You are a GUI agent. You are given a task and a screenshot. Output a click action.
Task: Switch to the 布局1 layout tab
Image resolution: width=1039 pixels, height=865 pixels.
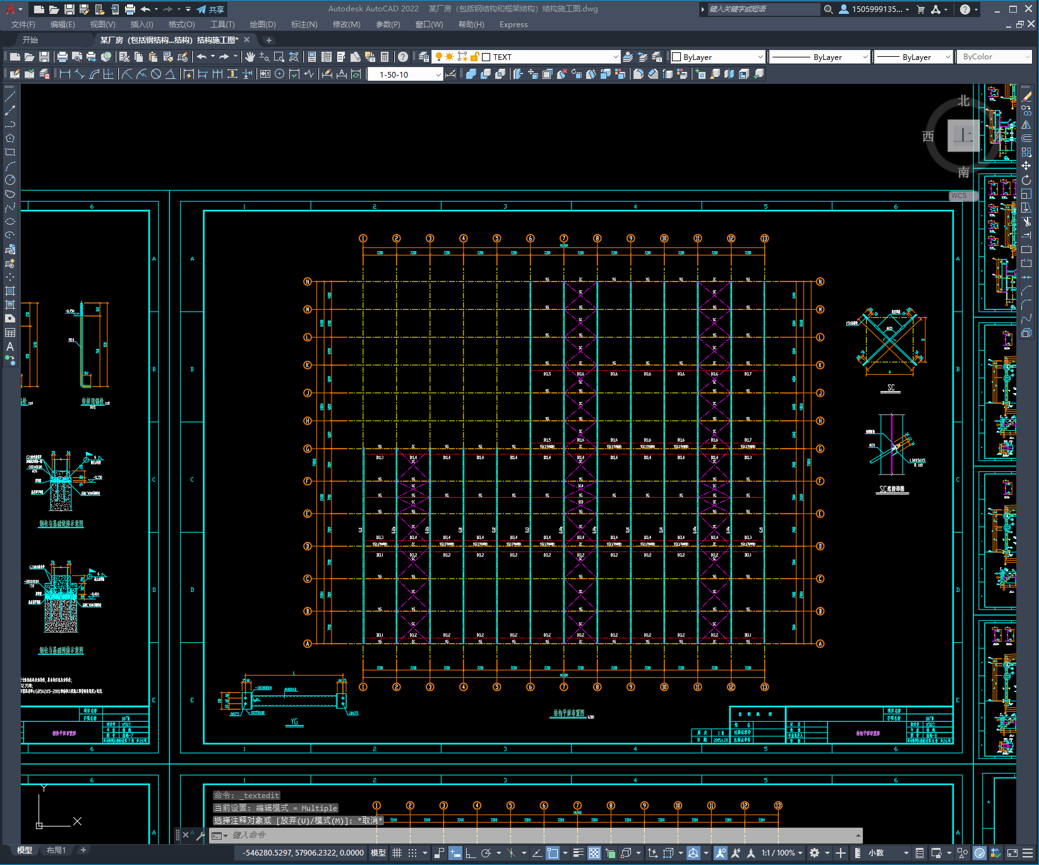click(x=56, y=850)
